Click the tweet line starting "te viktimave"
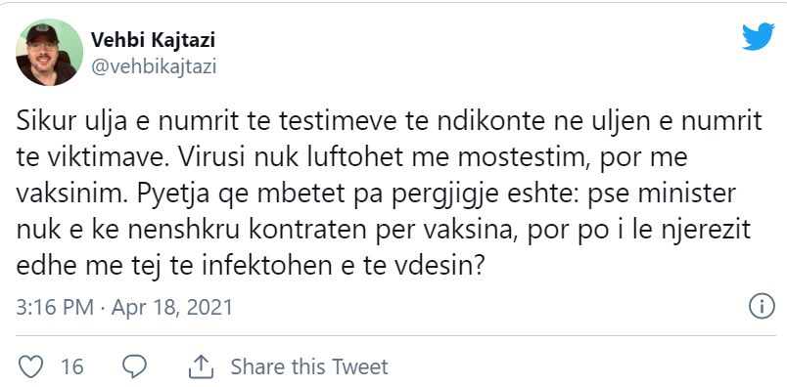Screen dimensions: 787x387 click(351, 158)
